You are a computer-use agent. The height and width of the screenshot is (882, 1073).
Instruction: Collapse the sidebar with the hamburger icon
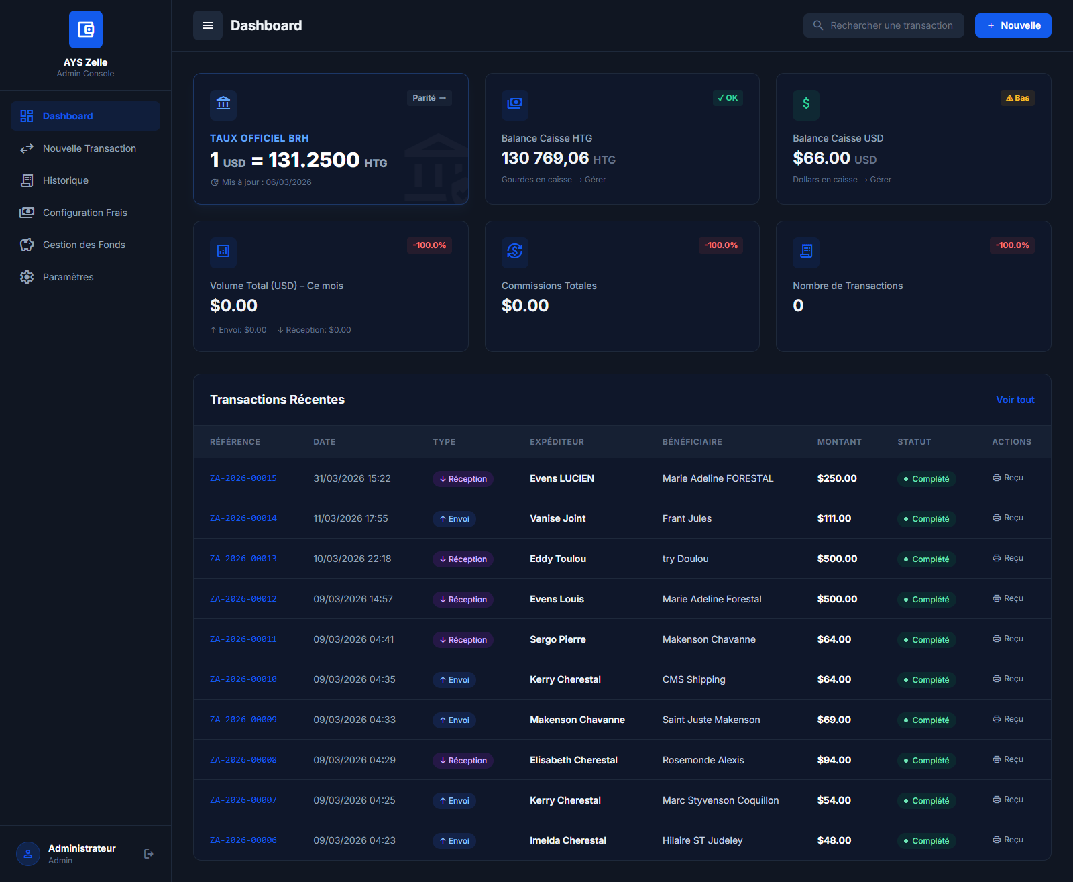click(208, 25)
